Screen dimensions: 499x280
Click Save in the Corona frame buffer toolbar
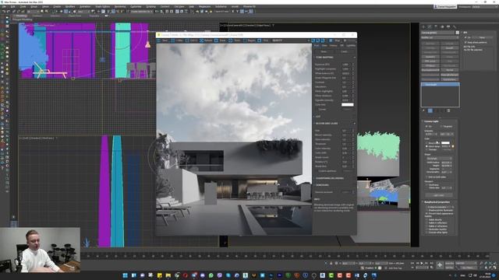162,40
